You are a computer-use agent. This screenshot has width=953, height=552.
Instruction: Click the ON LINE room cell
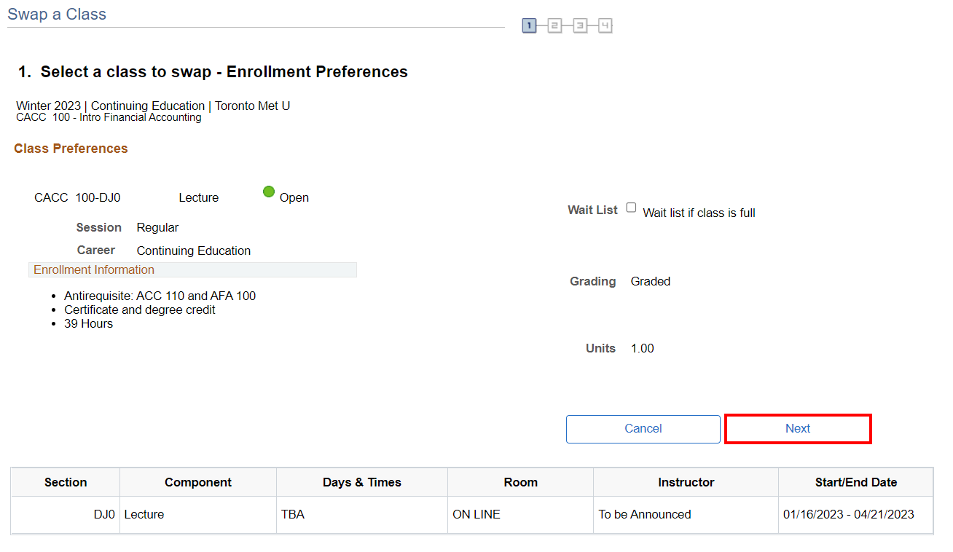[476, 514]
